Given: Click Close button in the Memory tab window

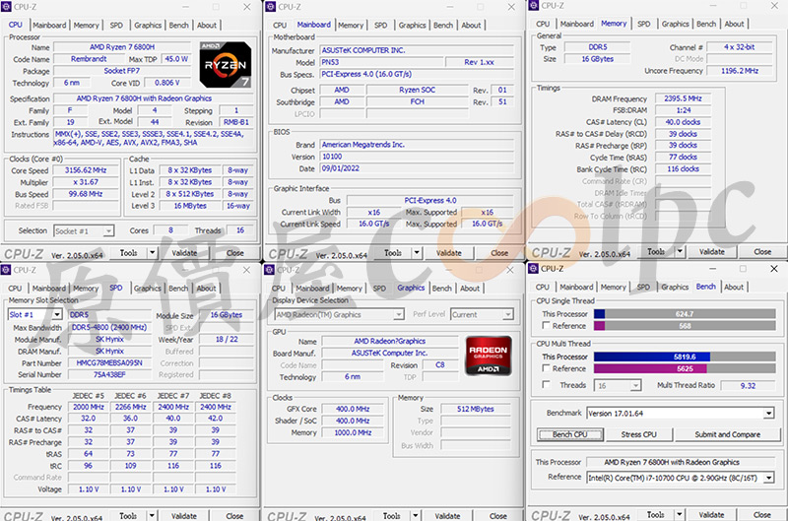Looking at the screenshot, I should [762, 251].
